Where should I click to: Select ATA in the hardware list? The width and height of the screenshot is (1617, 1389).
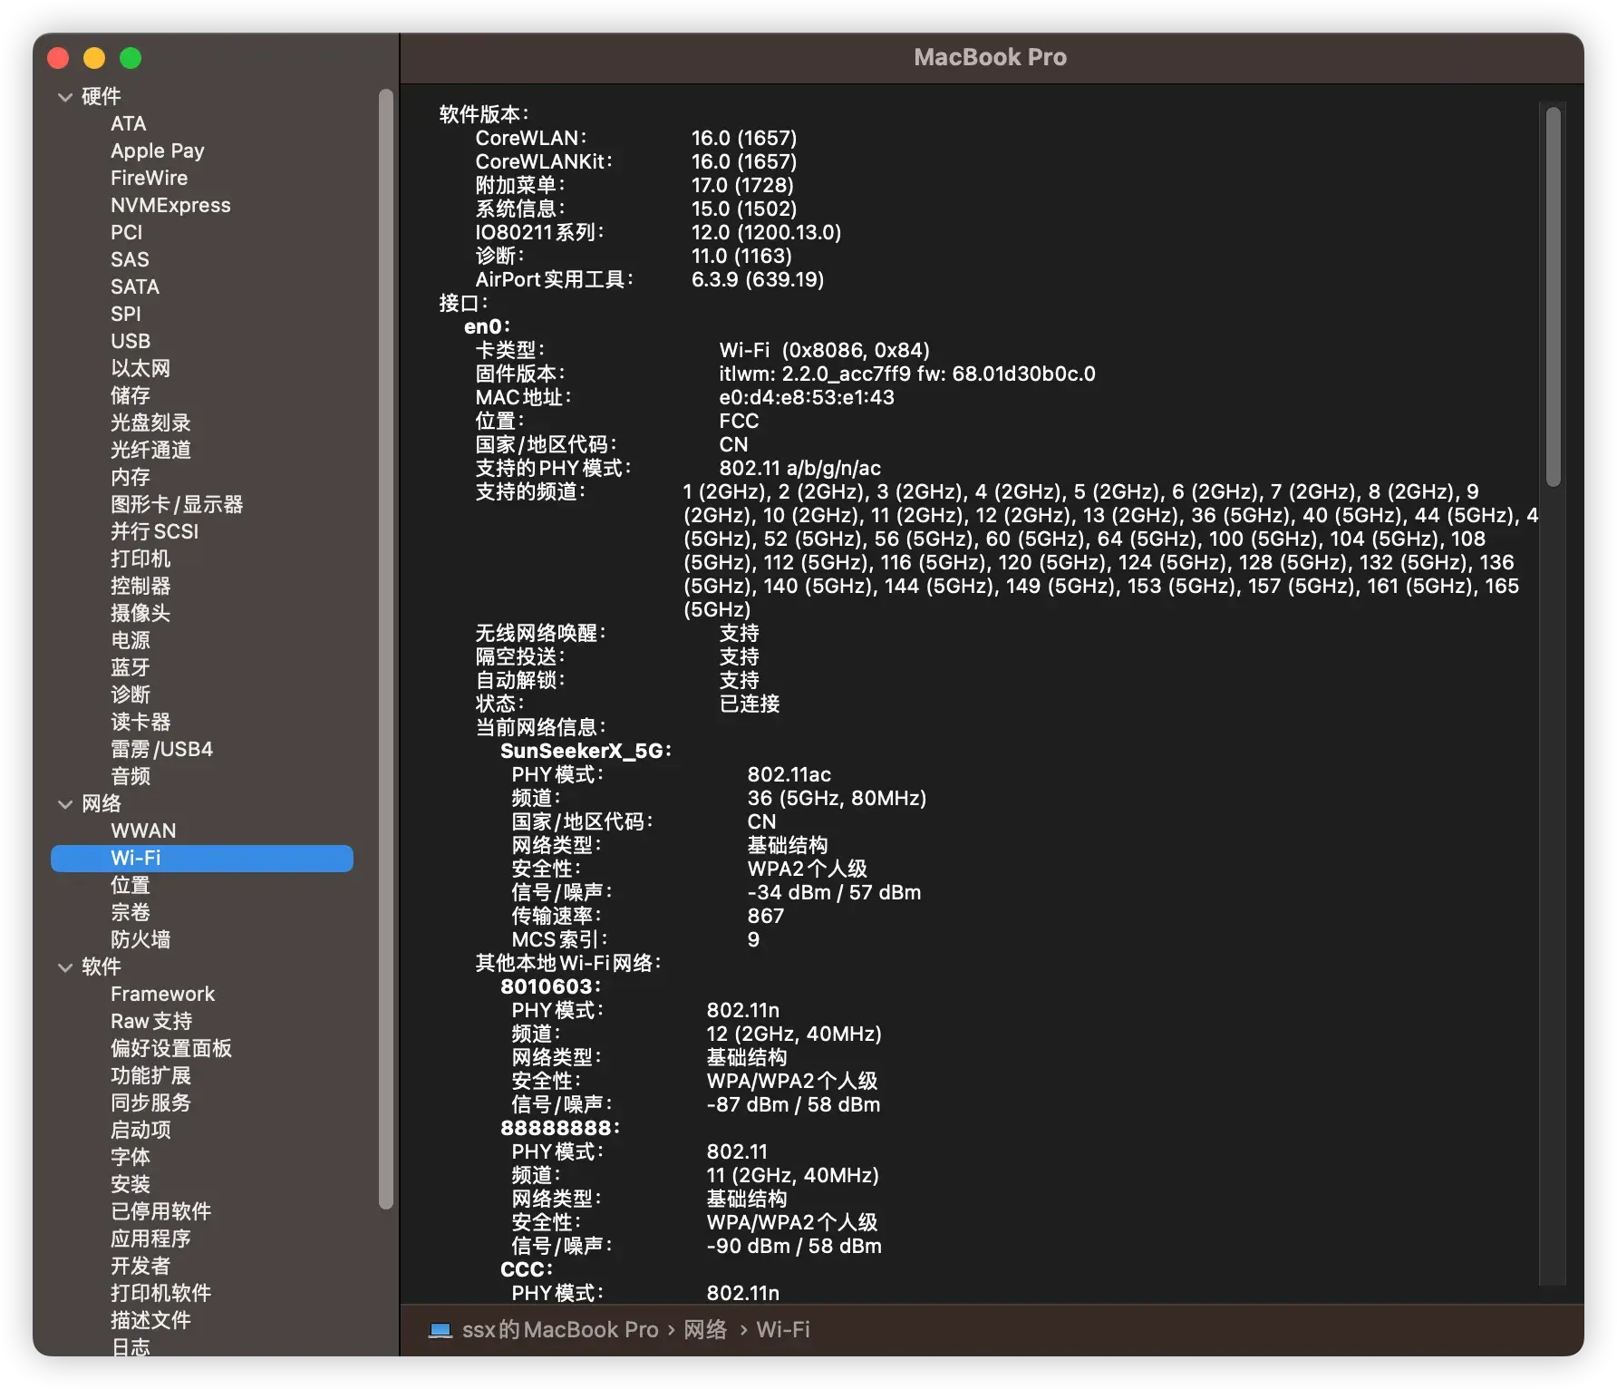click(129, 124)
